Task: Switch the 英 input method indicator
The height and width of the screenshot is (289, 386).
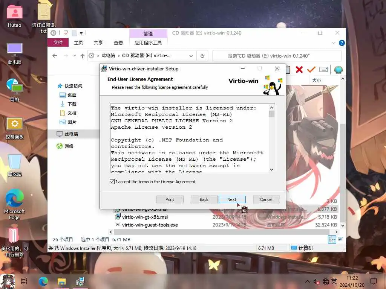Action: click(x=334, y=281)
